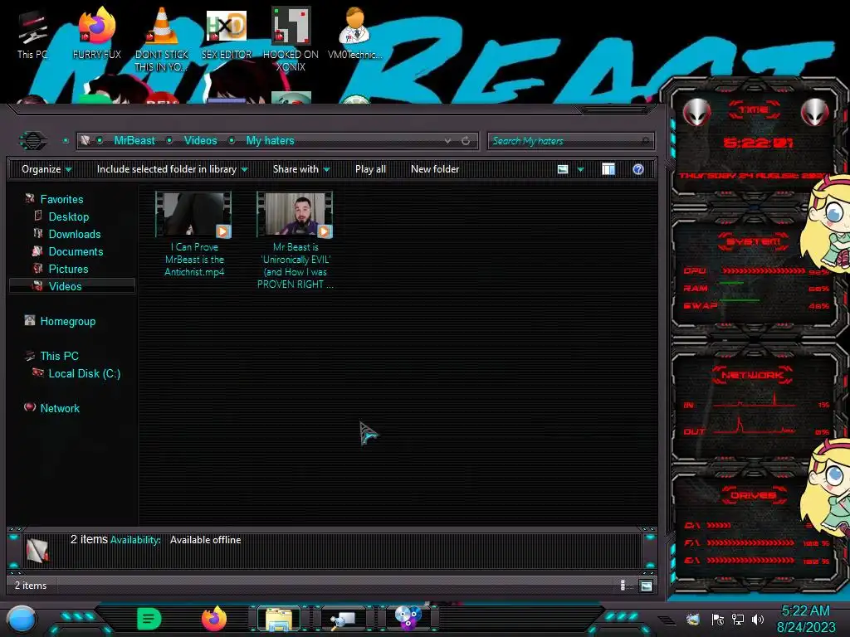Viewport: 850px width, 637px height.
Task: Click the DRIVES gadget header
Action: (753, 495)
